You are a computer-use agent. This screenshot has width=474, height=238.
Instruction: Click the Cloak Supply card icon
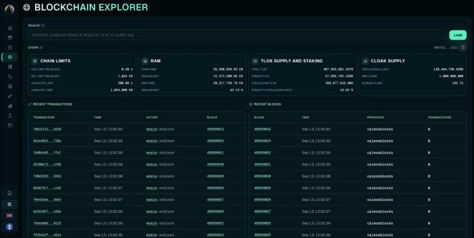[x=366, y=61]
